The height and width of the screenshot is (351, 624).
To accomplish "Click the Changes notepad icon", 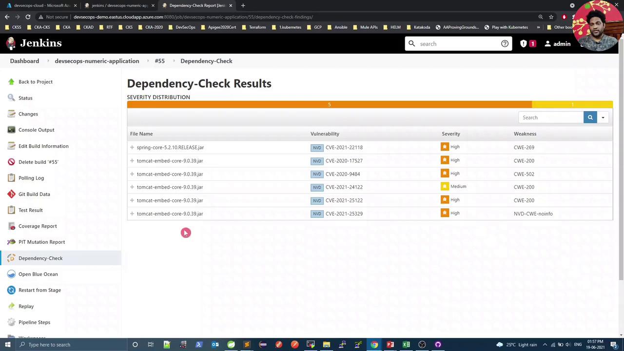I will click(11, 114).
